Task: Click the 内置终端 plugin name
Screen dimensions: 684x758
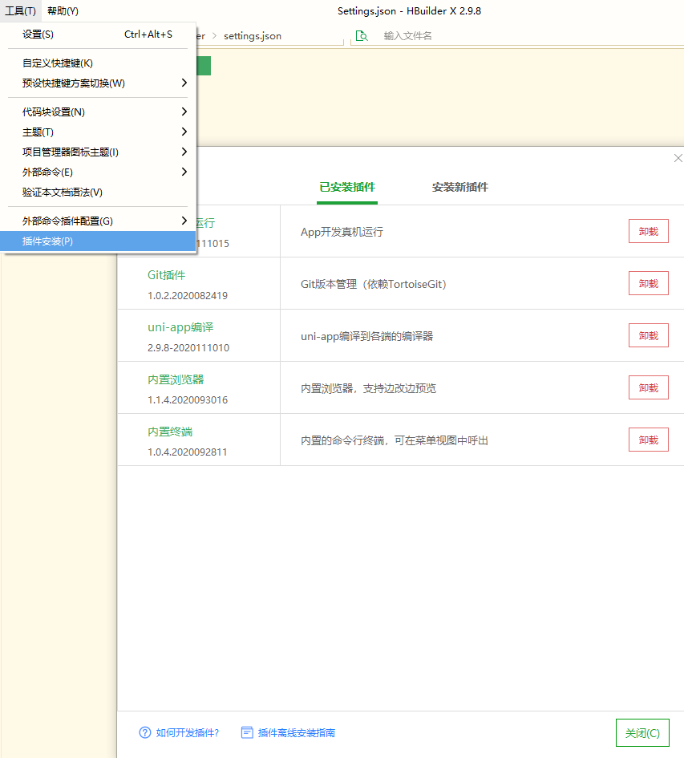Action: pos(170,432)
